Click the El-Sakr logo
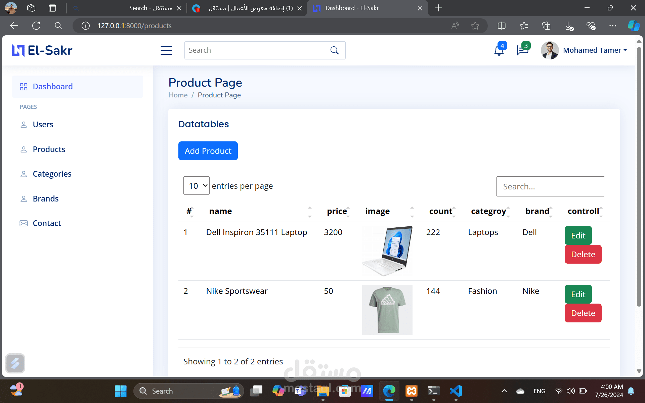 tap(42, 50)
